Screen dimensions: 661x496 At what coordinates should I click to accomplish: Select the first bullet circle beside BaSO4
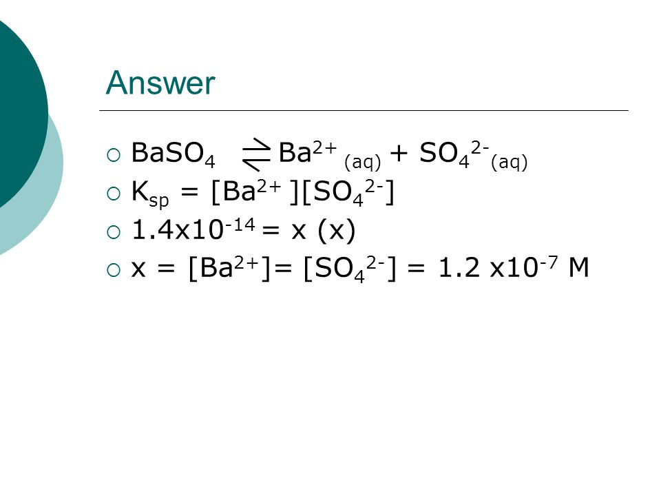pyautogui.click(x=114, y=155)
